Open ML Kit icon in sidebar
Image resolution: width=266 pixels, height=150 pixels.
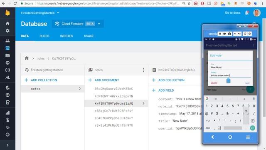[x=7, y=77]
